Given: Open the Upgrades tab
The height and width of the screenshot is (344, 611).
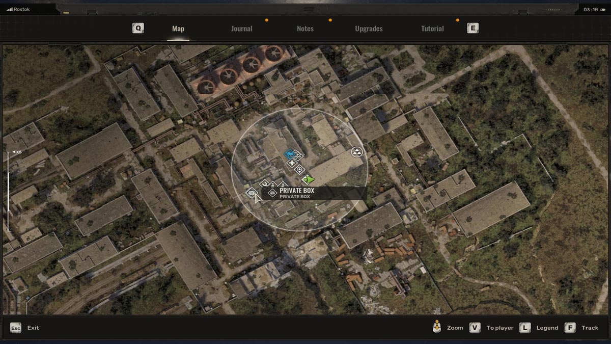Looking at the screenshot, I should [x=368, y=29].
